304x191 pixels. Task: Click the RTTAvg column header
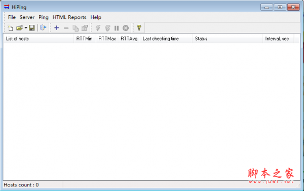(x=129, y=39)
